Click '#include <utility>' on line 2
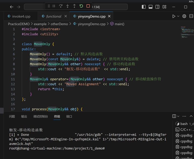The image size is (194, 159). (x=40, y=34)
